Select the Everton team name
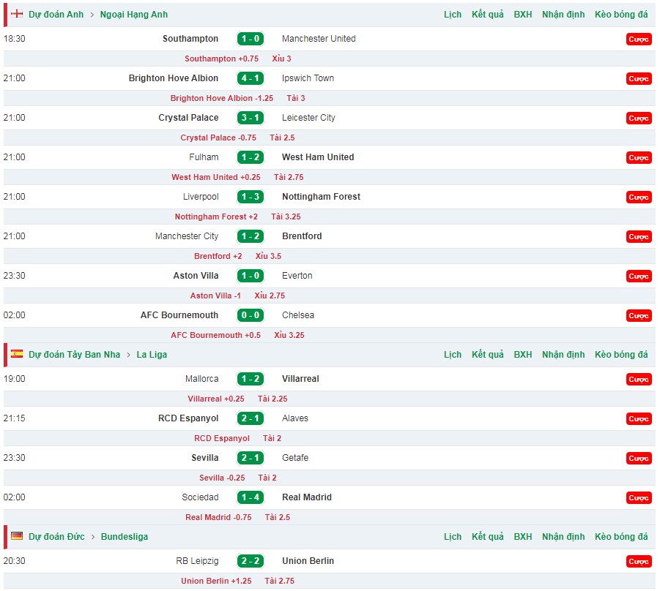This screenshot has width=660, height=591. [x=297, y=276]
